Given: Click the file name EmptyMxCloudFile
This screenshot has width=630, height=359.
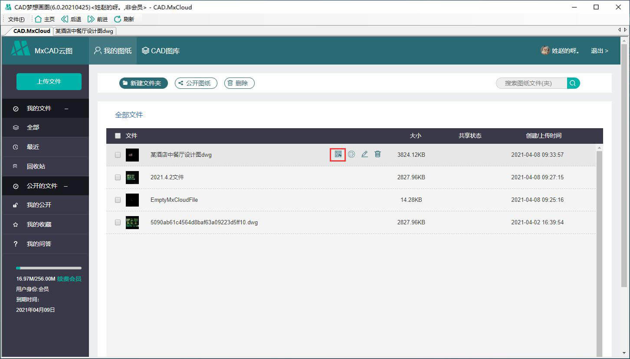Looking at the screenshot, I should (174, 200).
